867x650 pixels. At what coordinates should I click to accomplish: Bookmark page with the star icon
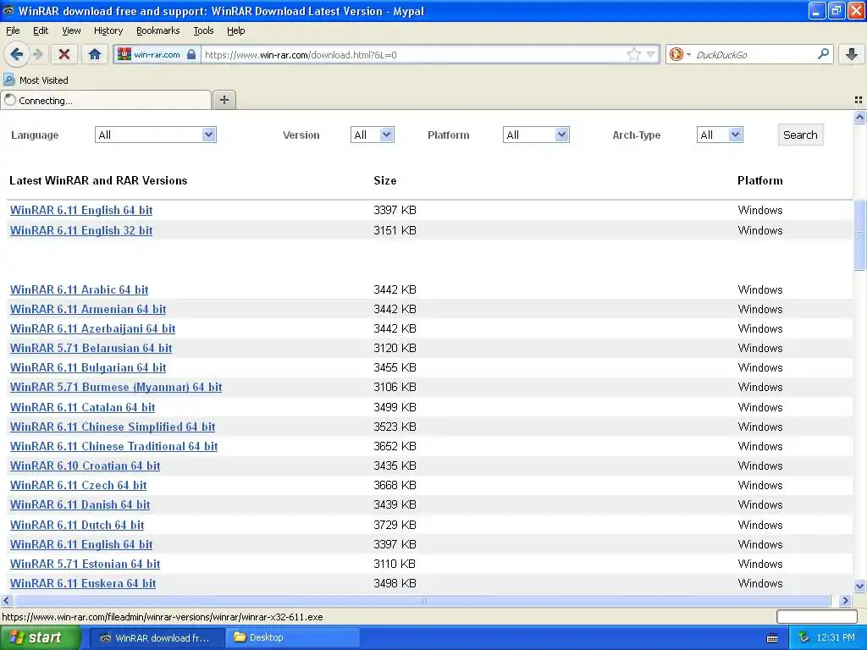tap(633, 54)
